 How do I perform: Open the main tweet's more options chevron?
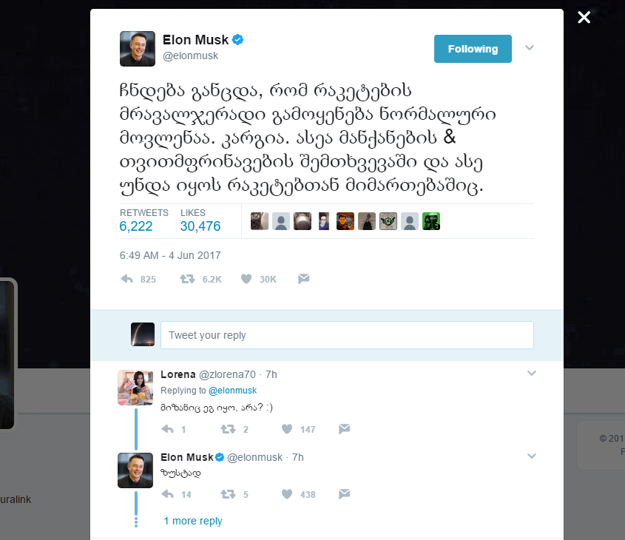(530, 48)
